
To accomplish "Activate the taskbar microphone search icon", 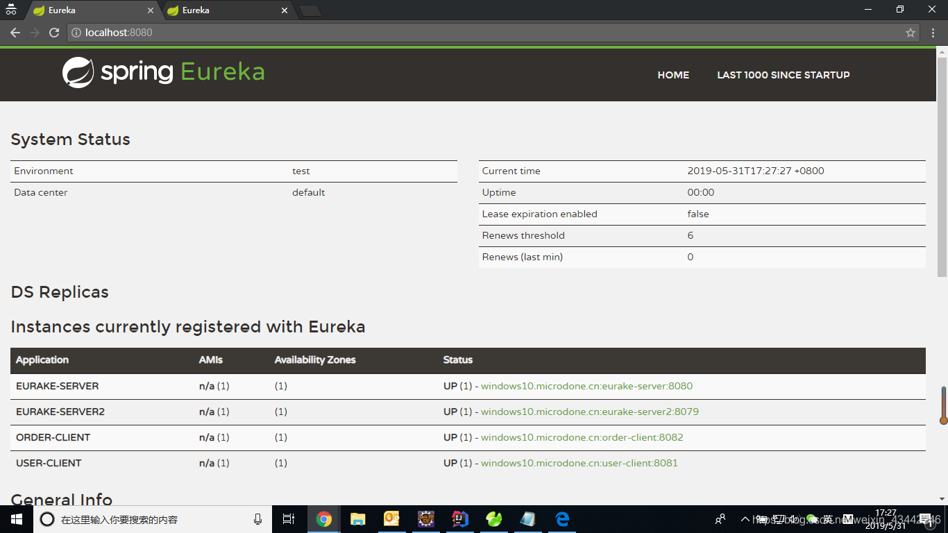I will click(258, 519).
